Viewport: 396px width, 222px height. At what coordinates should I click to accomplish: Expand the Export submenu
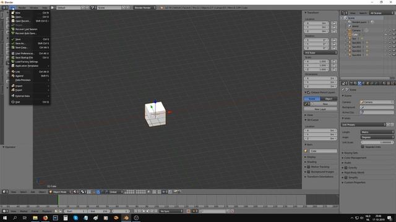[30, 90]
